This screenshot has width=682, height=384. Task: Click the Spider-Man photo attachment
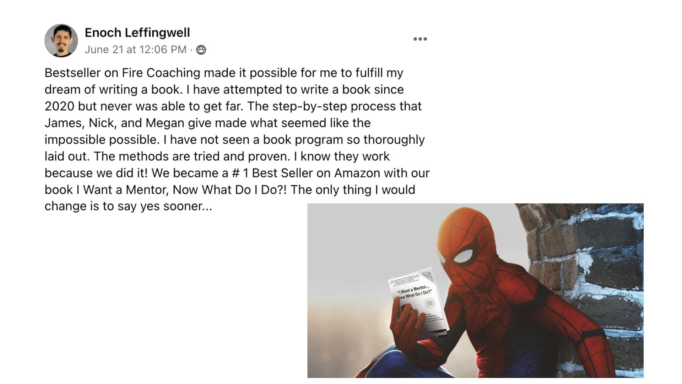pos(475,290)
